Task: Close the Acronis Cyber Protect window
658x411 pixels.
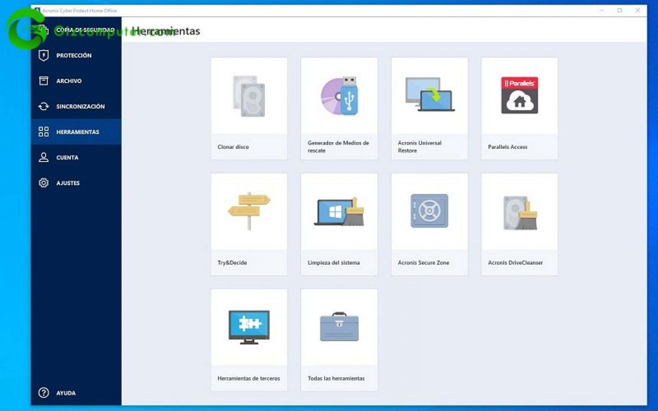Action: (638, 10)
